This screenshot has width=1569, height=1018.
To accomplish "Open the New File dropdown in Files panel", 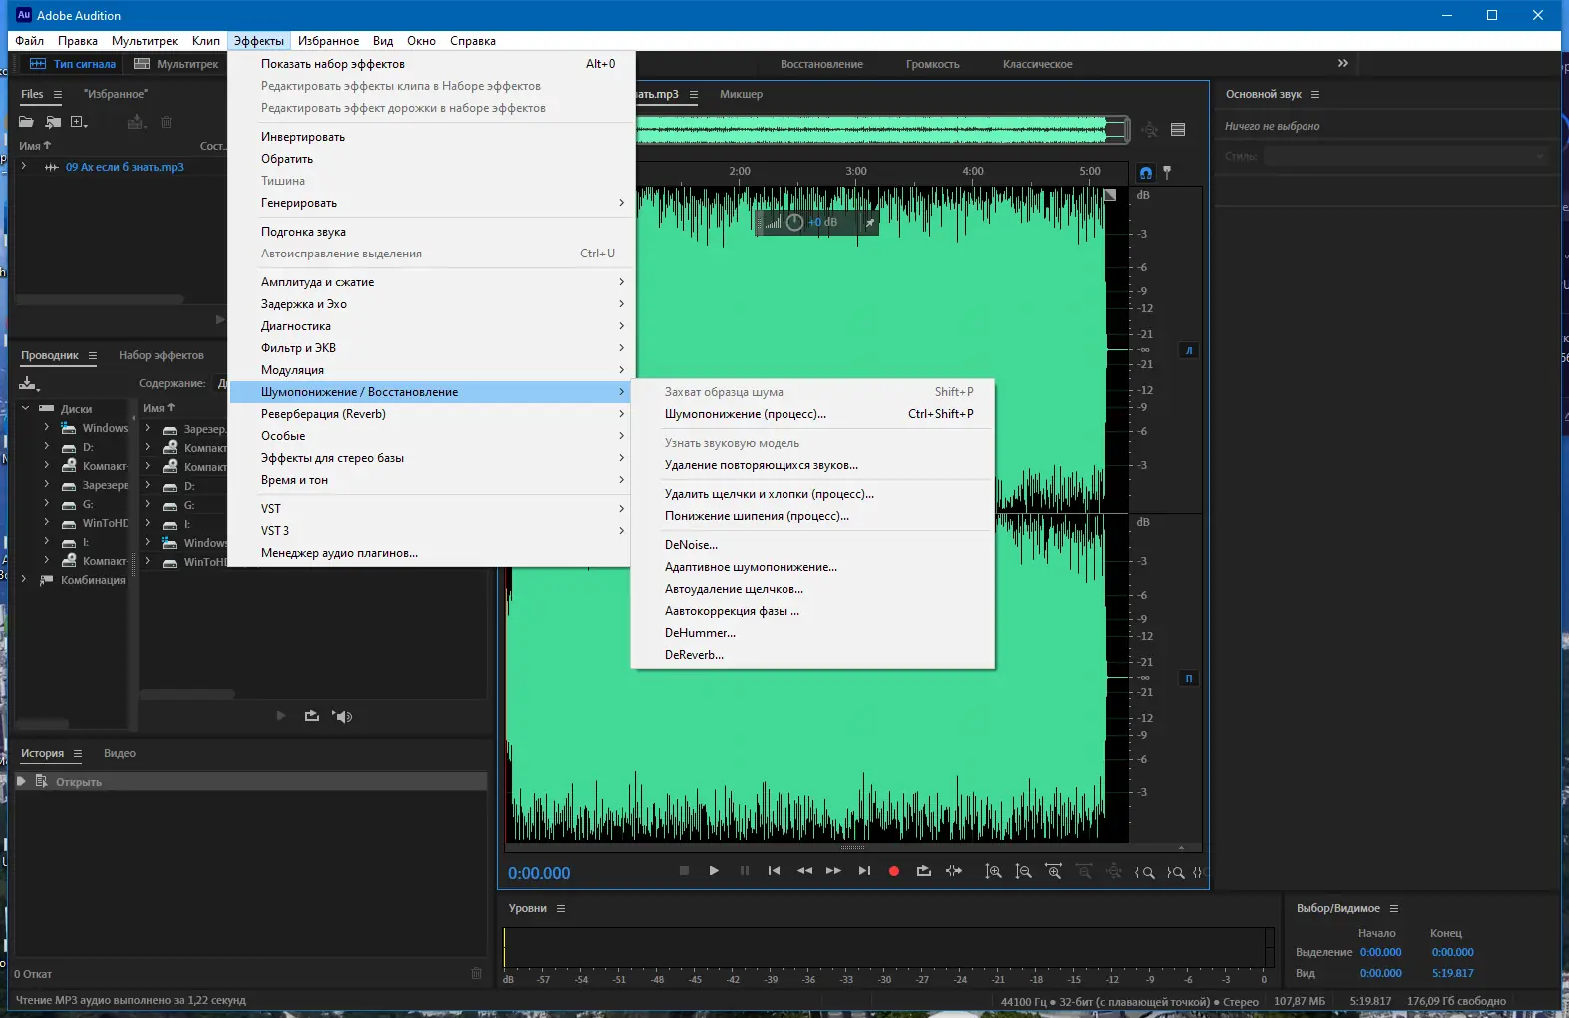I will tap(79, 122).
